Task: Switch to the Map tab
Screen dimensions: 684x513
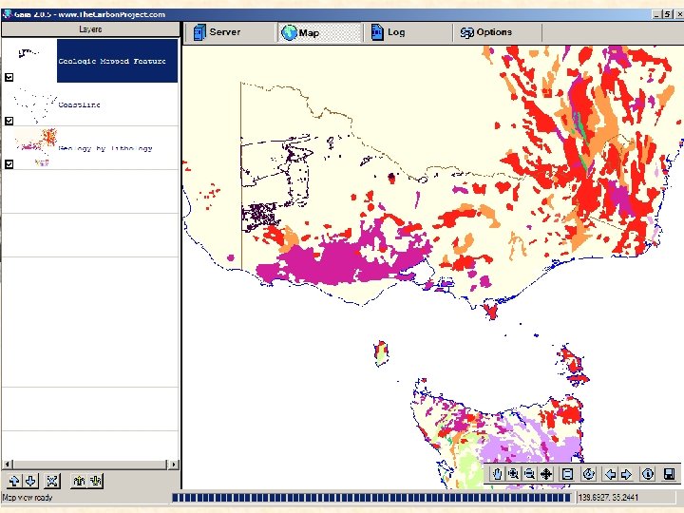Action: point(320,32)
